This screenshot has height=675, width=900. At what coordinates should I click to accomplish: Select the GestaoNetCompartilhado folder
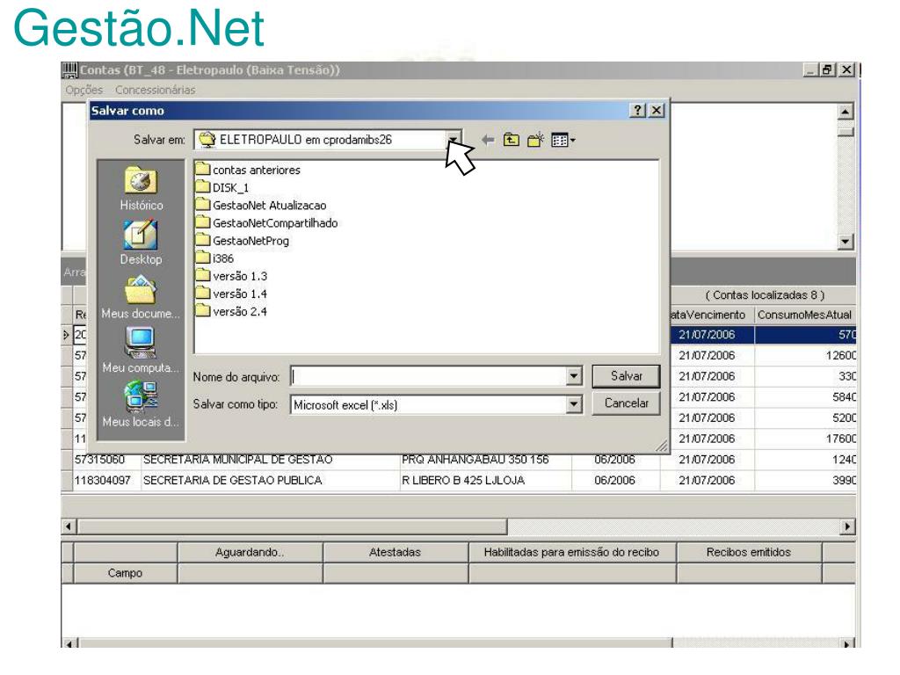tap(267, 223)
